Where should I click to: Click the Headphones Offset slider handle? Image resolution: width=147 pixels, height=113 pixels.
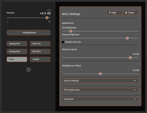tap(100, 74)
